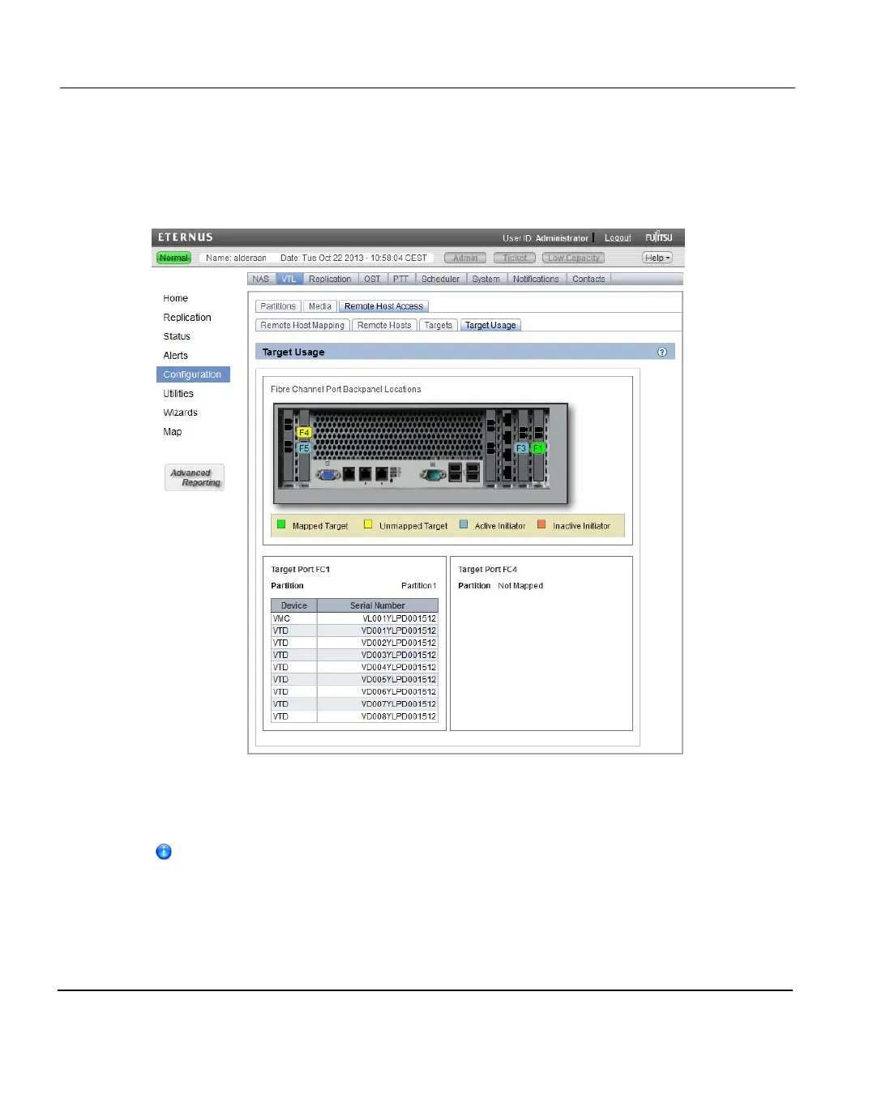This screenshot has height=1103, width=873.
Task: Click the ETERNUS logo
Action: [x=186, y=237]
